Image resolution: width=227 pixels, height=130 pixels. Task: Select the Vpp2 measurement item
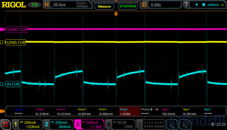(x=208, y=112)
